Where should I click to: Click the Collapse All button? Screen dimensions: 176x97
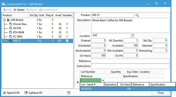coord(33,93)
